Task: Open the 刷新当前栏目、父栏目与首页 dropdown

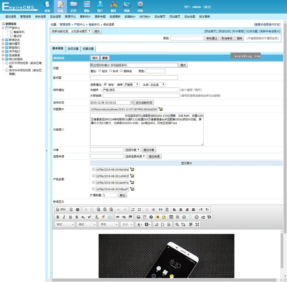Action: point(71,31)
